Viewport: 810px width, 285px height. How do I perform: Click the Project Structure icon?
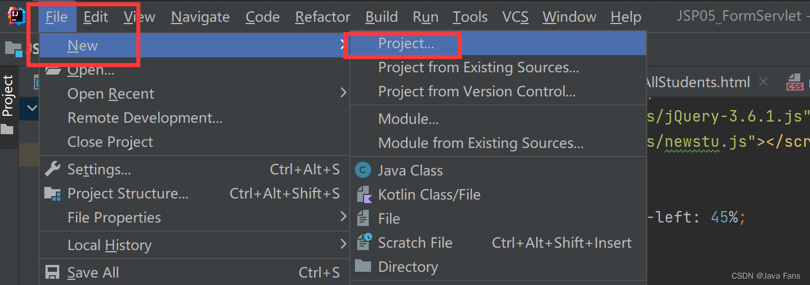click(x=52, y=194)
